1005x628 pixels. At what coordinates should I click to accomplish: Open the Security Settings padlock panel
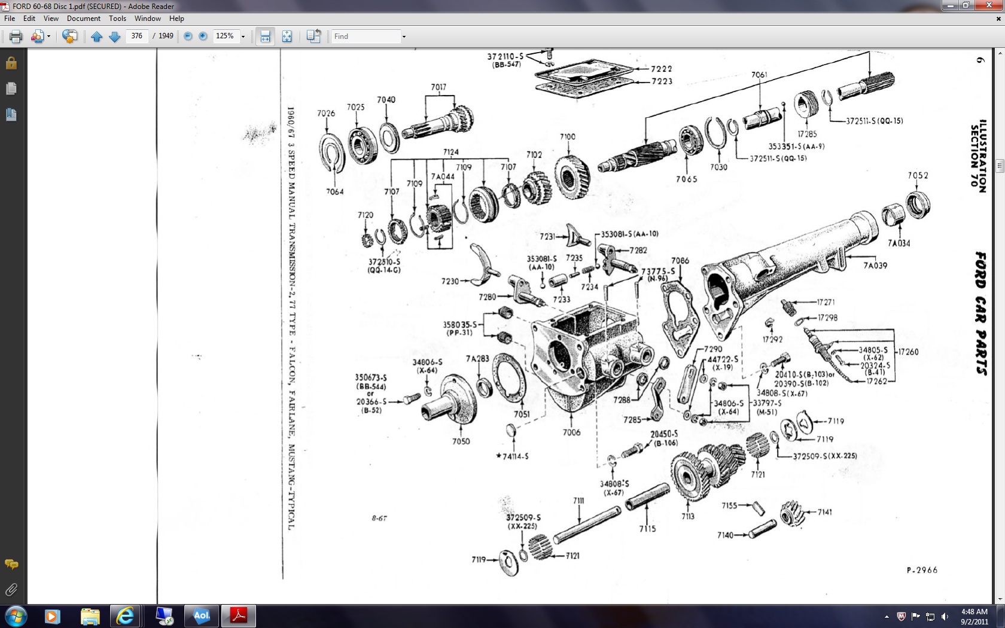(11, 63)
